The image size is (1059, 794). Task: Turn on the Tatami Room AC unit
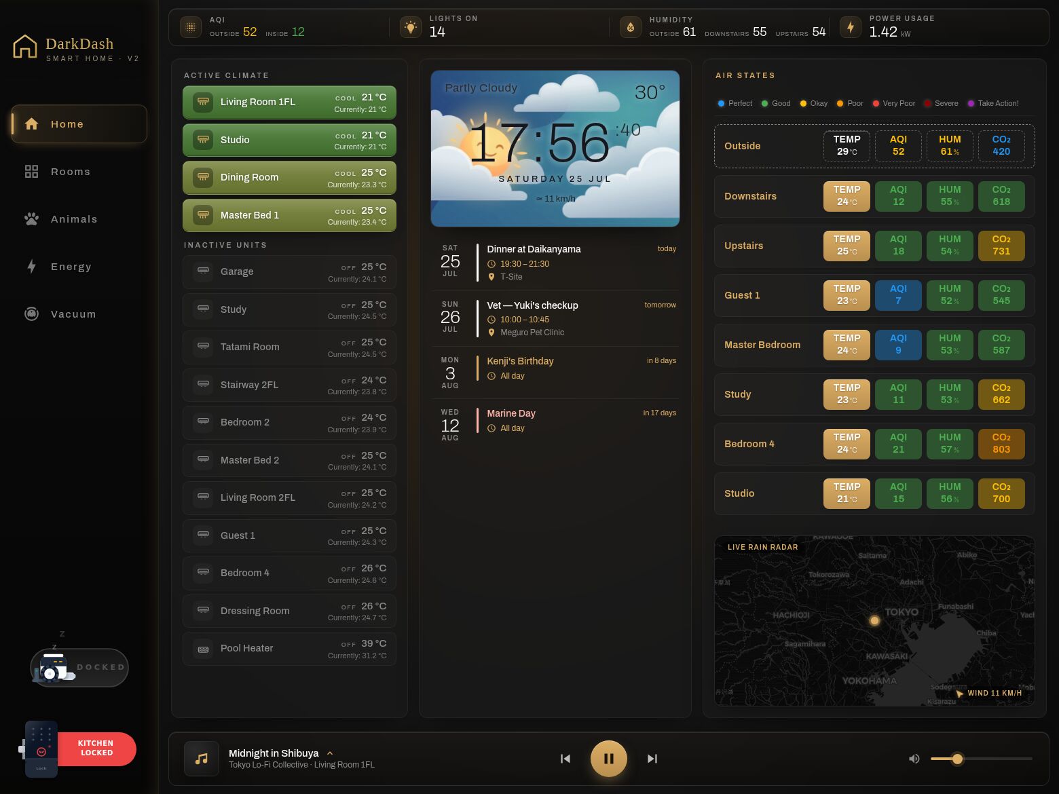(289, 347)
